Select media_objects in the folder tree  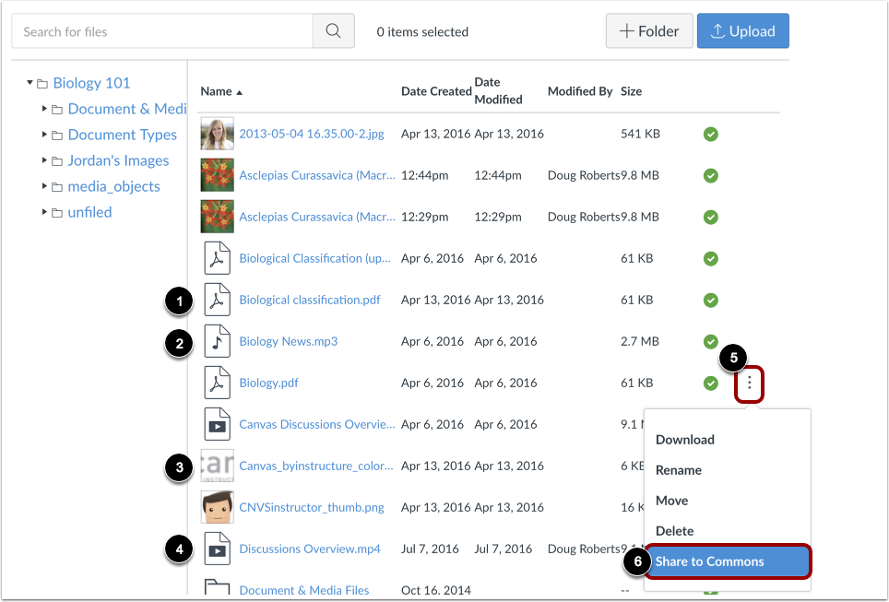pyautogui.click(x=113, y=186)
